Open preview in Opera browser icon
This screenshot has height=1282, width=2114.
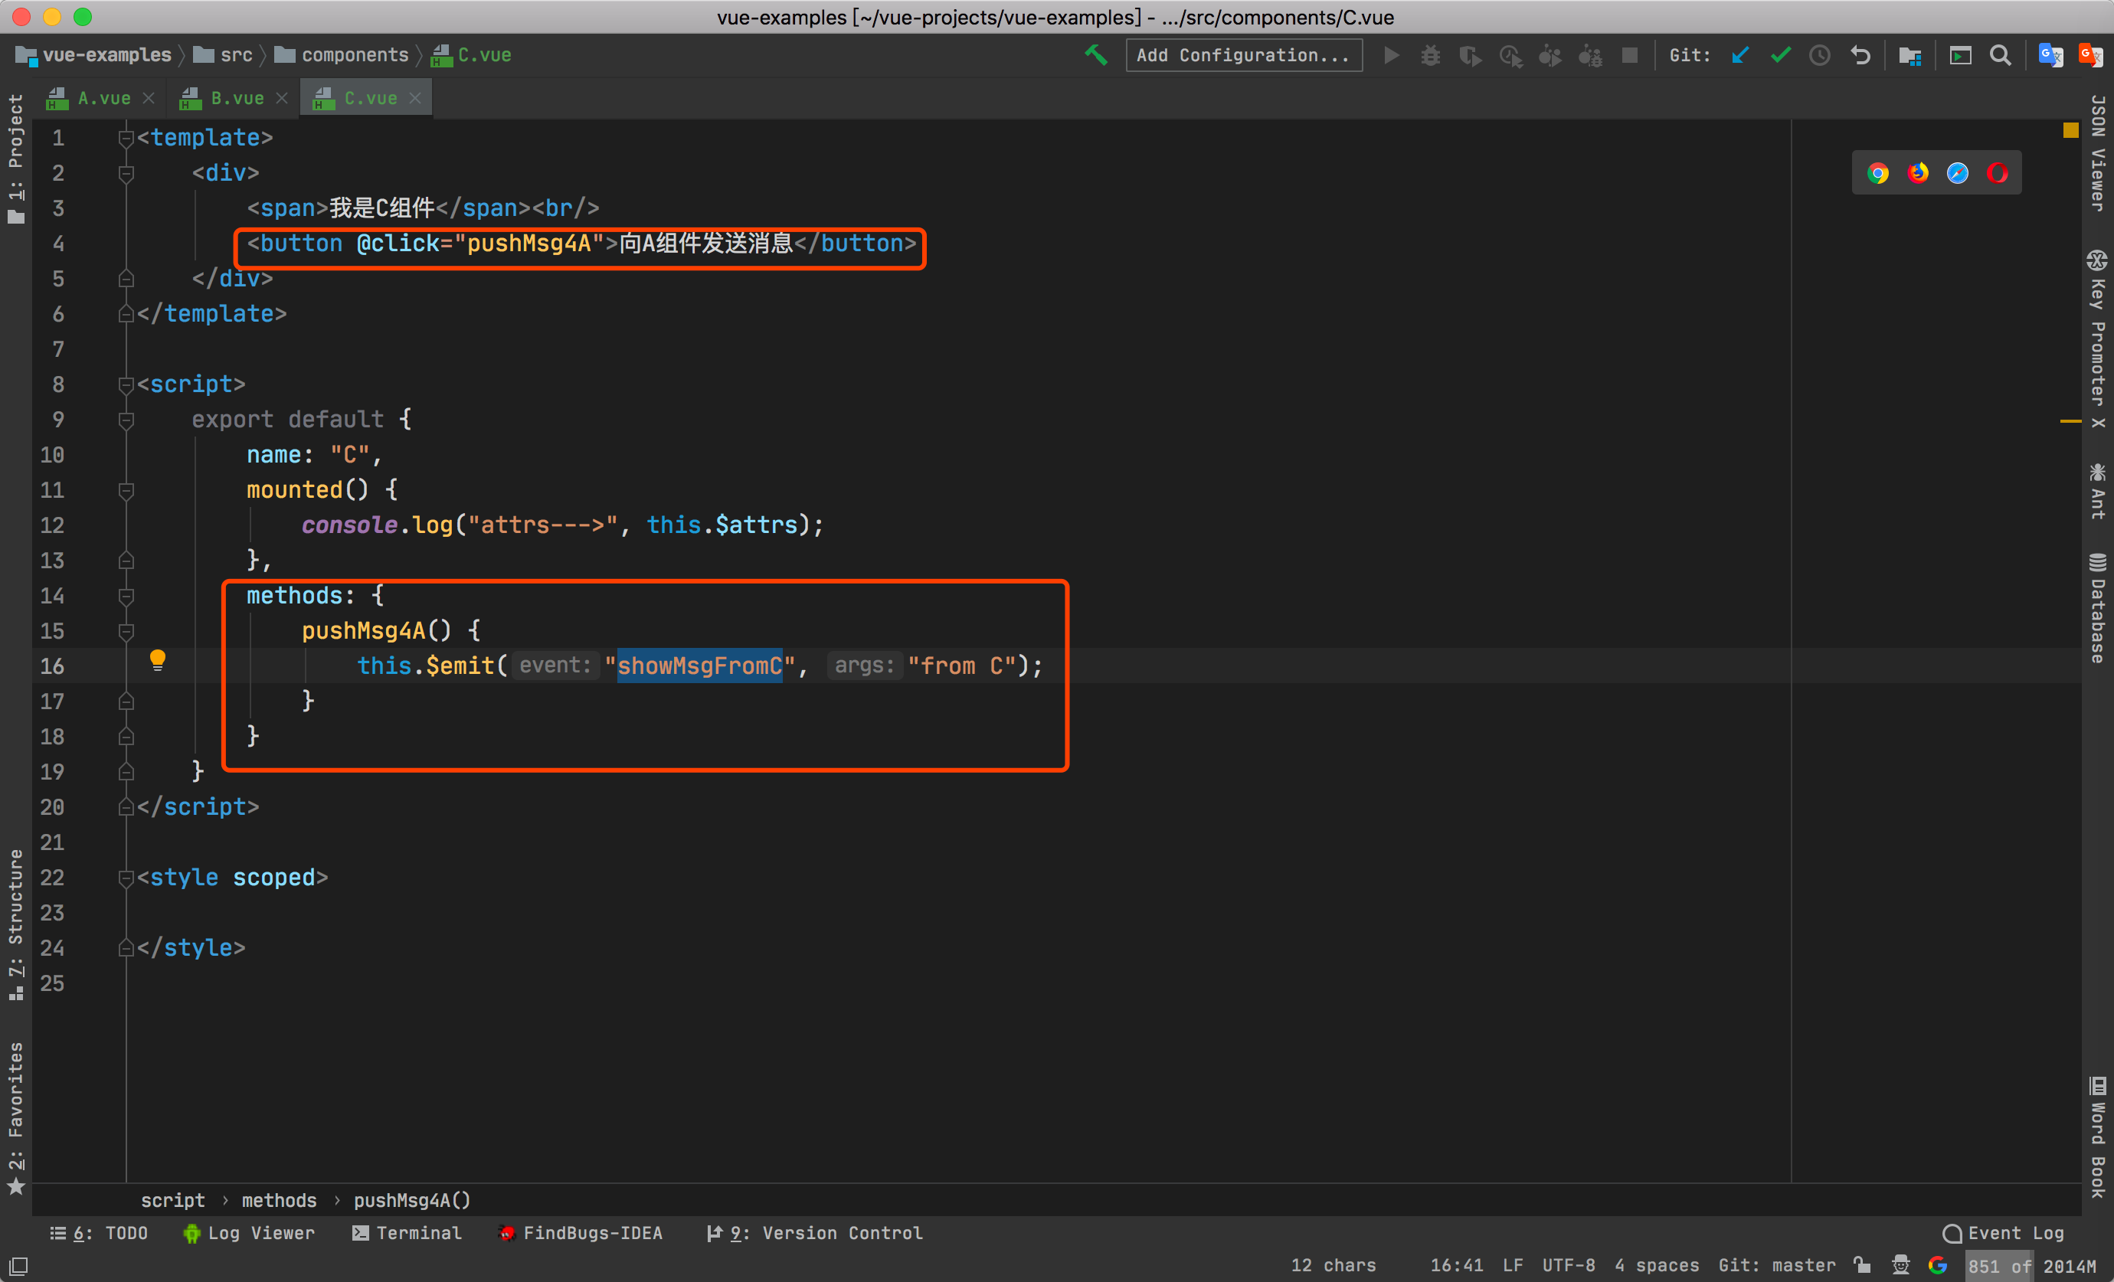tap(1998, 173)
